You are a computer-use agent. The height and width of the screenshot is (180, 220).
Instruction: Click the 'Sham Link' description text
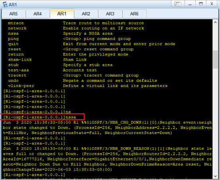tap(75, 60)
